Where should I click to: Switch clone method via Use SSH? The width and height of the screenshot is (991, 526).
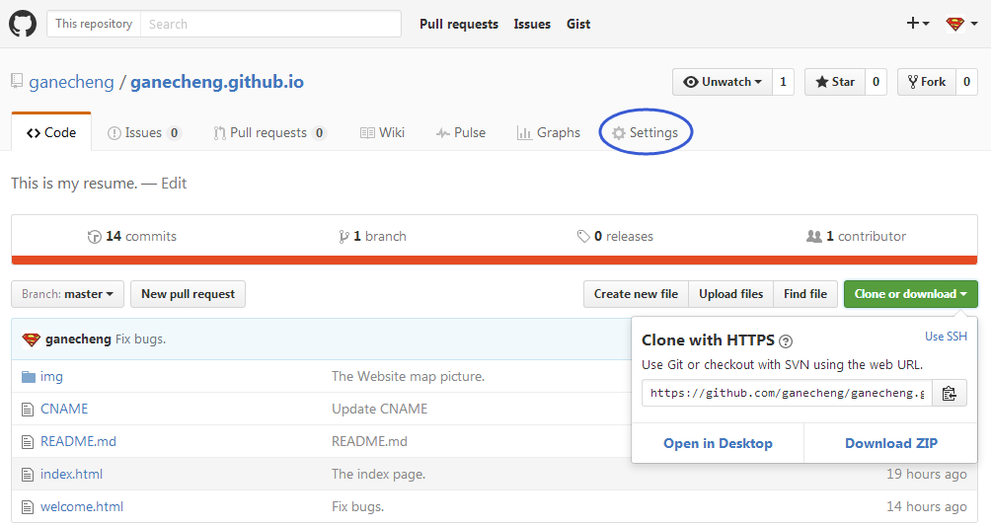[x=947, y=337]
